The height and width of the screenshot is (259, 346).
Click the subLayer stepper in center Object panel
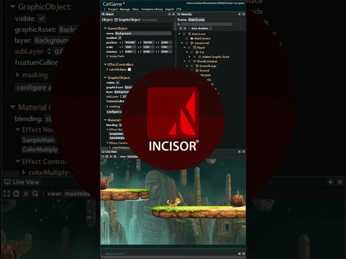(x=121, y=97)
